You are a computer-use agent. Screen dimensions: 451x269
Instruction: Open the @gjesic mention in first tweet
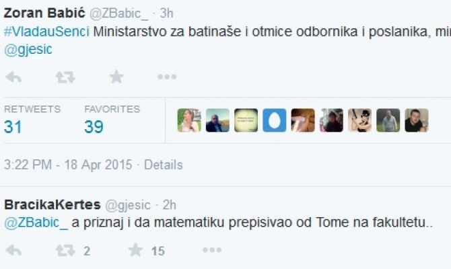[x=28, y=49]
